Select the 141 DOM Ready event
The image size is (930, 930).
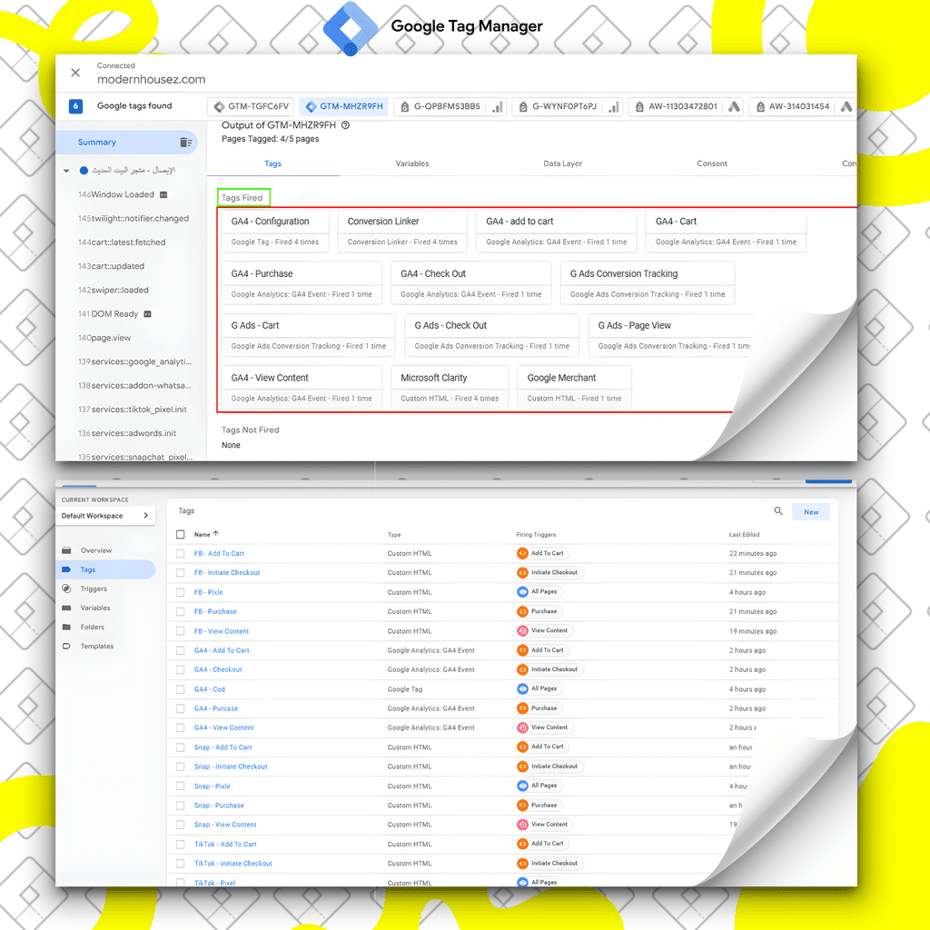[x=115, y=313]
